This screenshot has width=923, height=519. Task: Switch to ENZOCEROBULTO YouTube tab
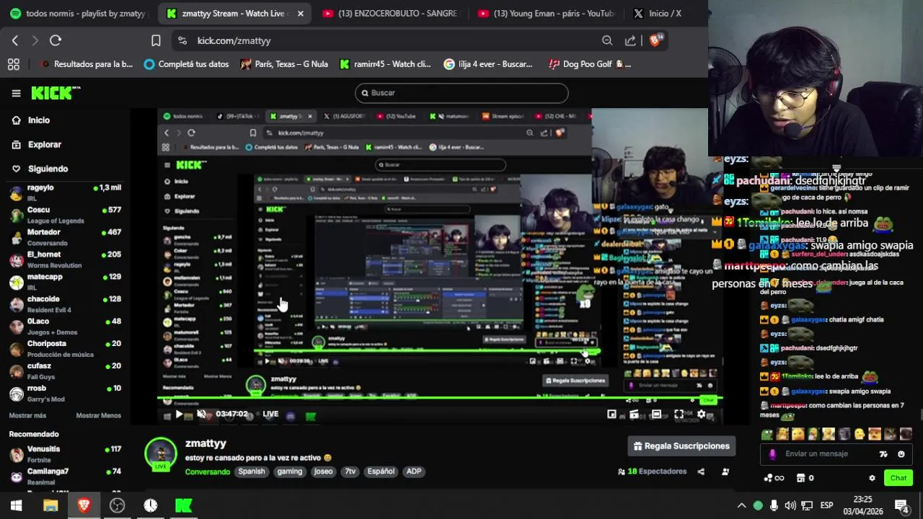389,13
